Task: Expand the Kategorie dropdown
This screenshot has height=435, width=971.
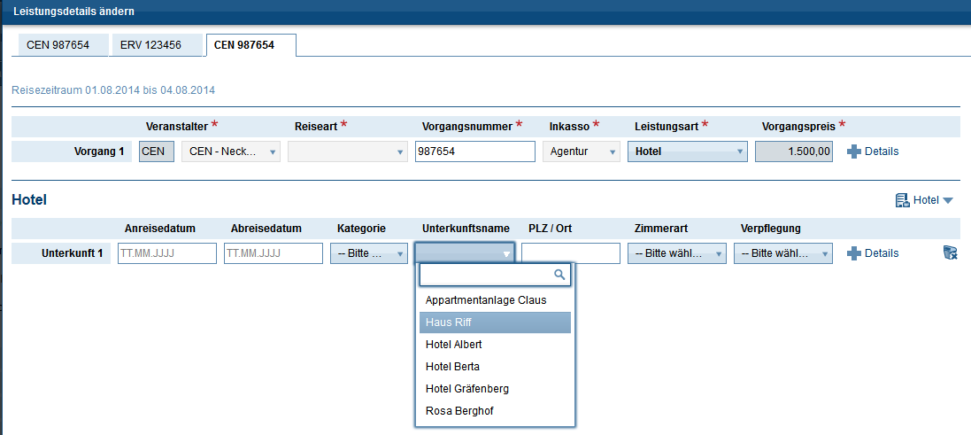Action: click(369, 253)
